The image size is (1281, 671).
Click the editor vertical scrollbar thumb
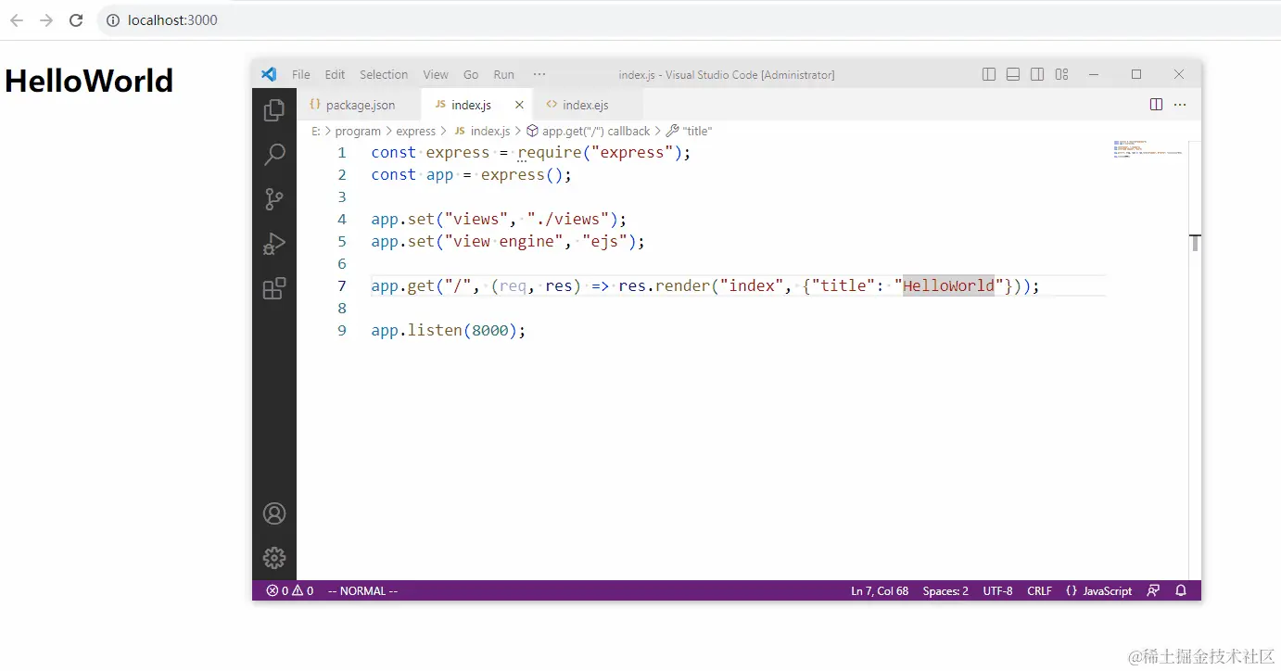(x=1195, y=243)
